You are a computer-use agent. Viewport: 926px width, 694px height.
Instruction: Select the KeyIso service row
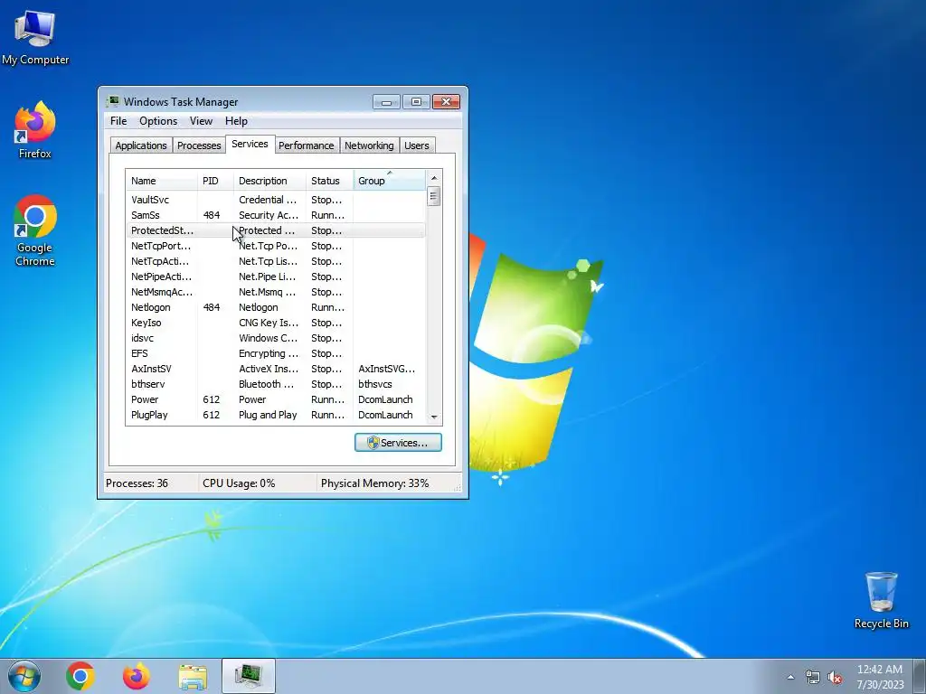point(275,323)
